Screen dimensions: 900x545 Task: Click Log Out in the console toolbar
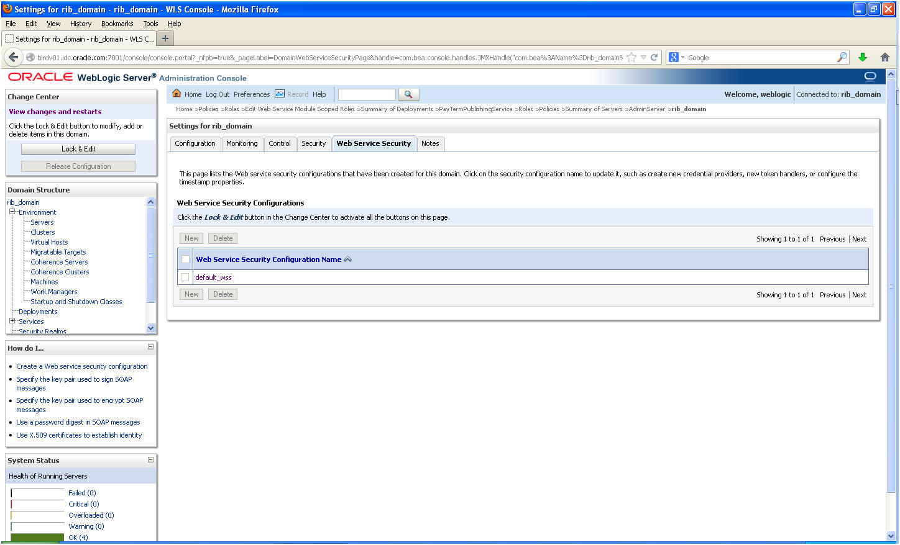pos(218,94)
